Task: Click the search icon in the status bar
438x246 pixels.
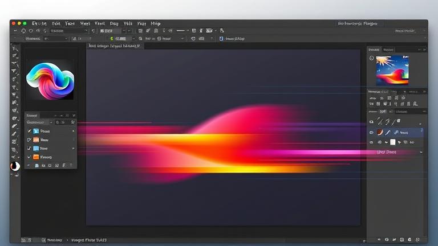Action: (x=43, y=240)
